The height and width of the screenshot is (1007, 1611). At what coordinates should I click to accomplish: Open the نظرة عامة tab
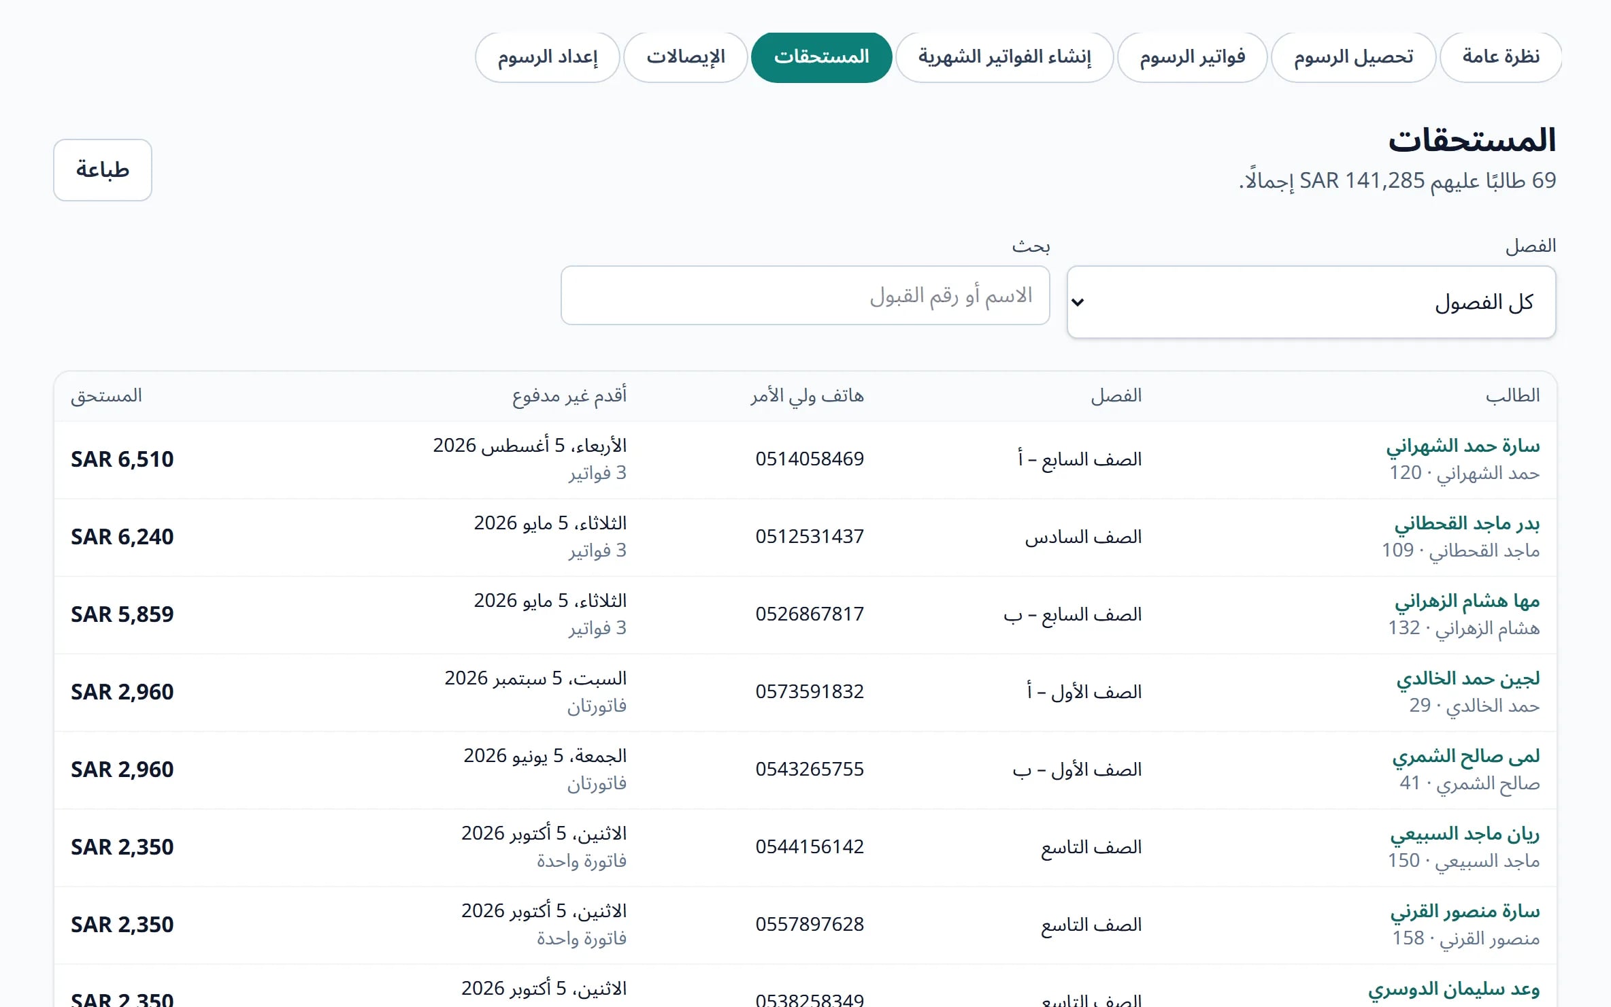tap(1501, 57)
